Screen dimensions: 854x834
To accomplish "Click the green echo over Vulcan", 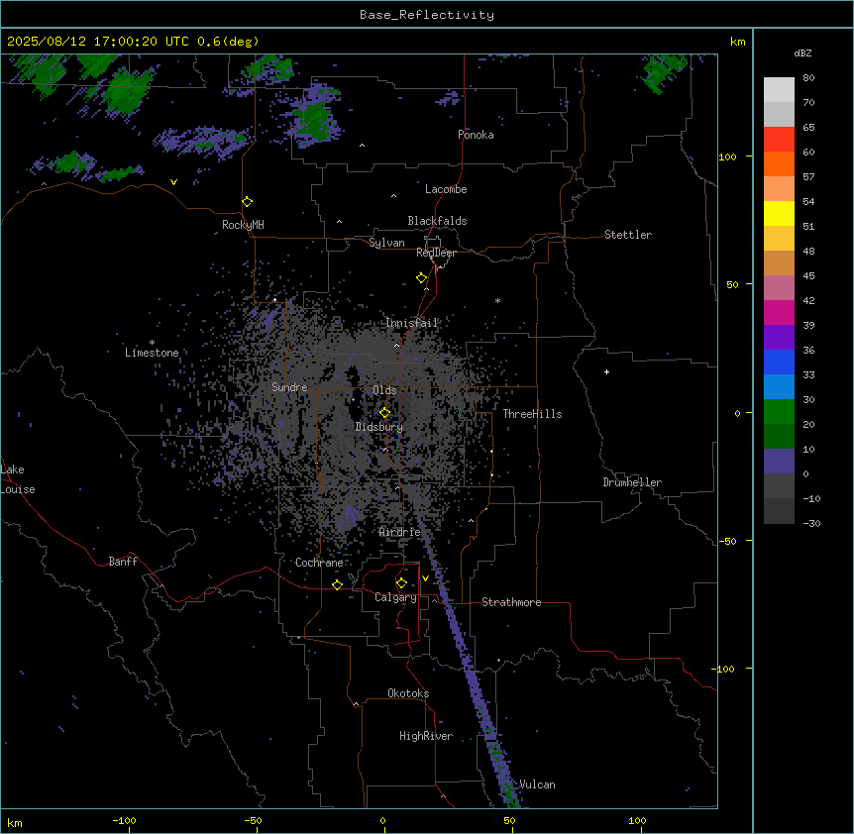I will [x=510, y=794].
